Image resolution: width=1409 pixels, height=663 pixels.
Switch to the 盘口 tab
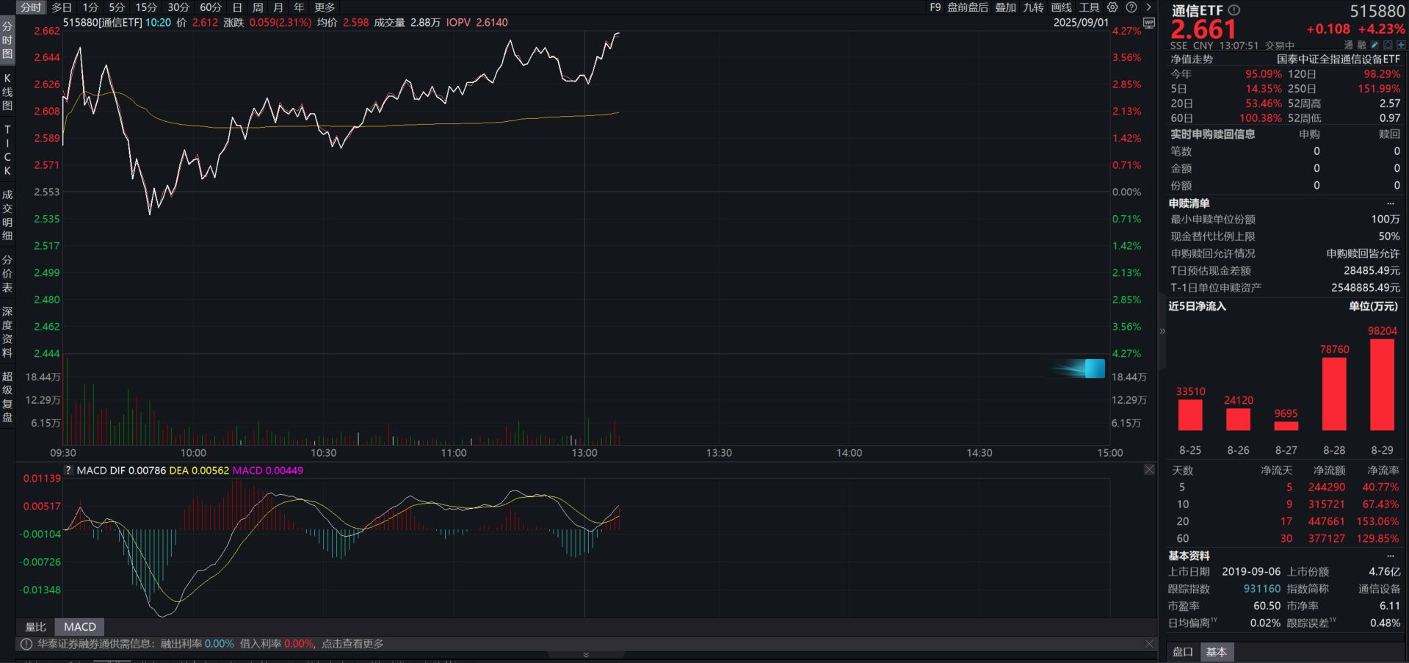point(1182,652)
